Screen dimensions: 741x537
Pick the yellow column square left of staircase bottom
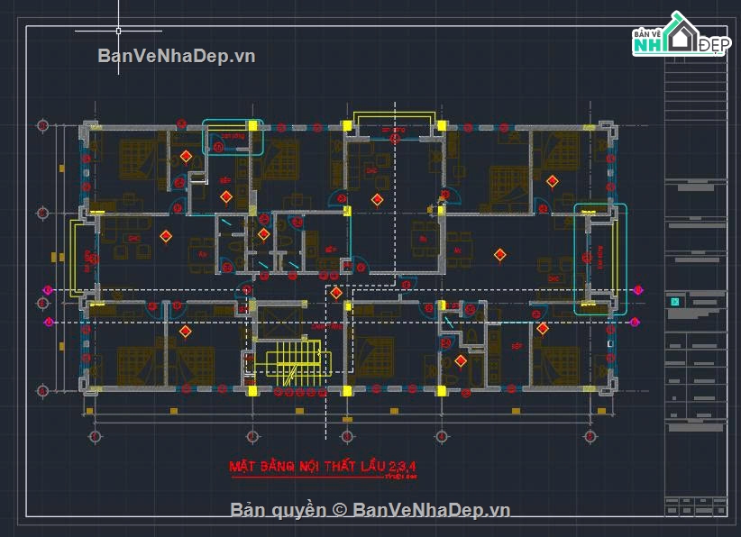[253, 390]
